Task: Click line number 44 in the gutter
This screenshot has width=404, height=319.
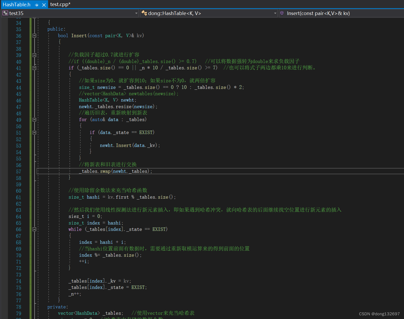Action: click(18, 88)
